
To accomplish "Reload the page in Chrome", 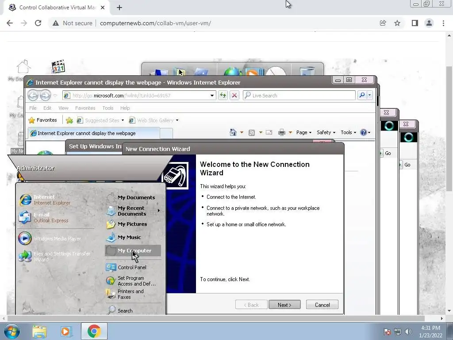I will point(38,23).
